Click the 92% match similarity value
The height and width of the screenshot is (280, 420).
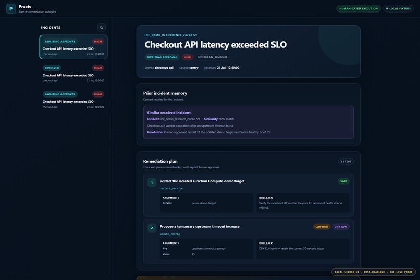[227, 119]
